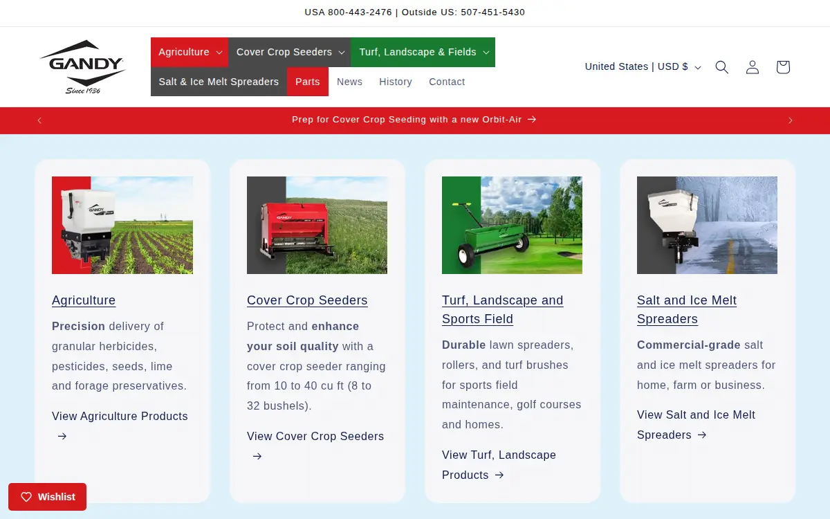The width and height of the screenshot is (830, 519).
Task: Go to the History page
Action: tap(396, 82)
